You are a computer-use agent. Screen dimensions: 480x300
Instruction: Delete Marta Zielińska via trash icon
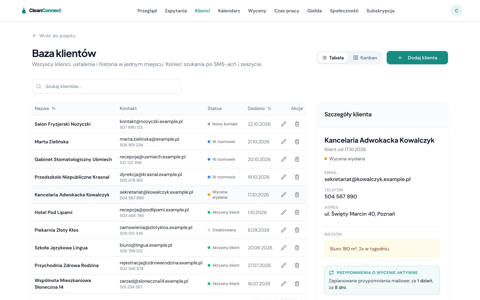[x=297, y=142]
